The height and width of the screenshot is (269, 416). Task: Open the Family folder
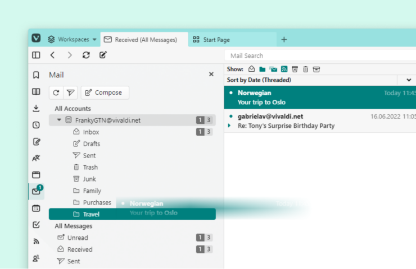tap(132, 191)
